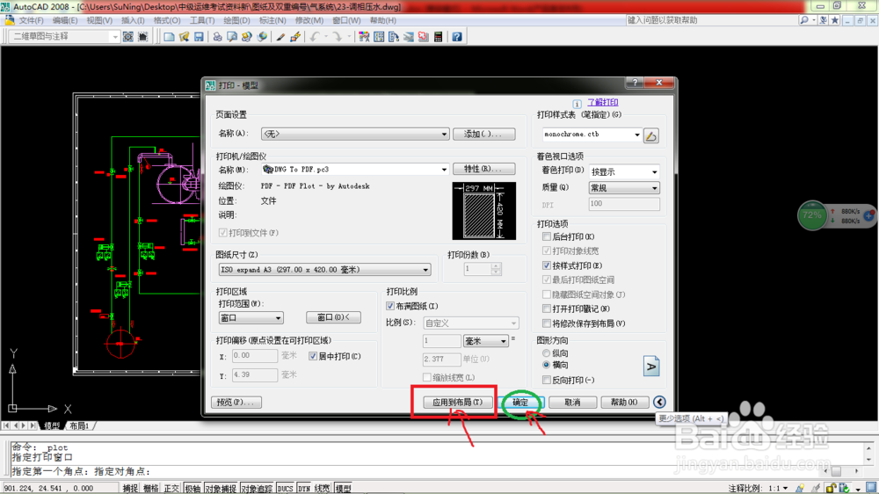Click the Undo arrow toolbar icon

[x=315, y=36]
